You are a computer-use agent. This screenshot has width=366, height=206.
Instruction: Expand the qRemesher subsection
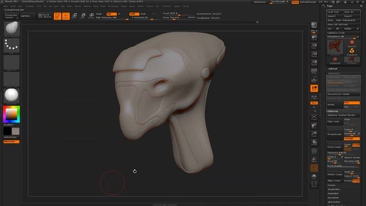[x=334, y=202]
